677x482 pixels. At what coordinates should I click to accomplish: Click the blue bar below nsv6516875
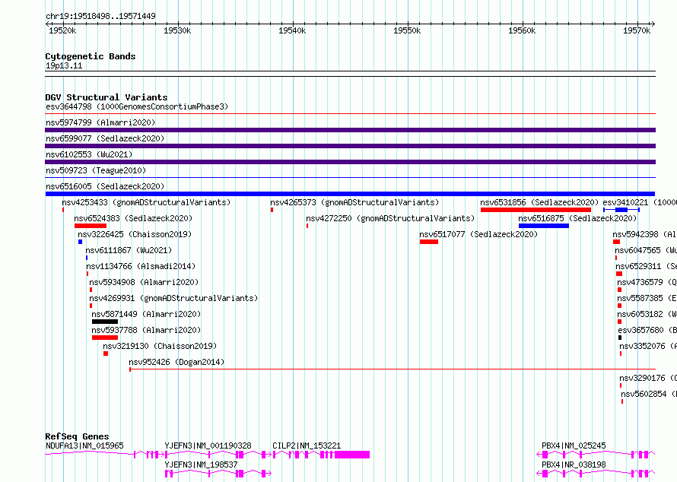click(544, 226)
